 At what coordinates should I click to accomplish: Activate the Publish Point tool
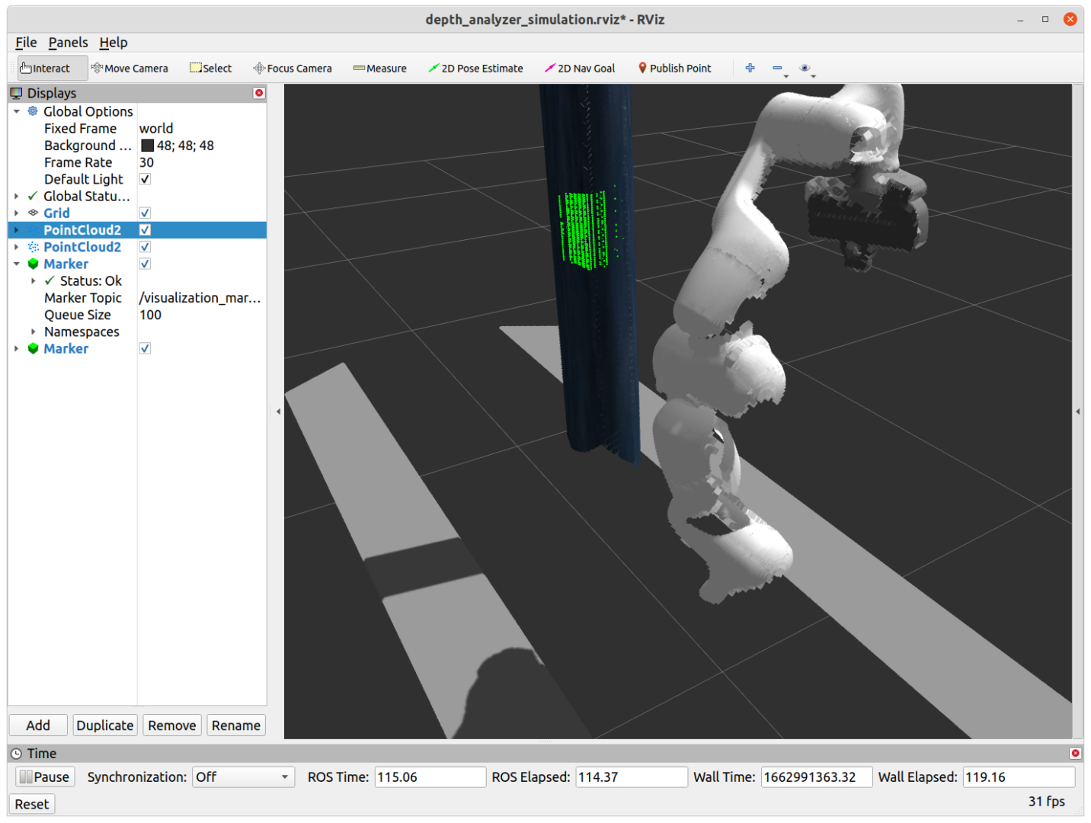[x=673, y=68]
